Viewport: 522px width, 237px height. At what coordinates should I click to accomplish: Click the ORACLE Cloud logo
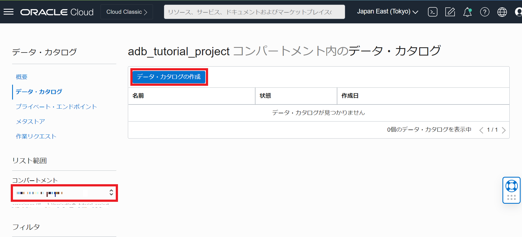[x=57, y=12]
